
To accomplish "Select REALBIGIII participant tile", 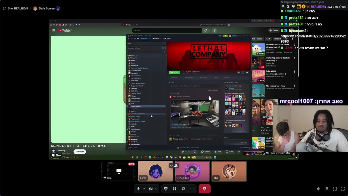I will point(192,171).
